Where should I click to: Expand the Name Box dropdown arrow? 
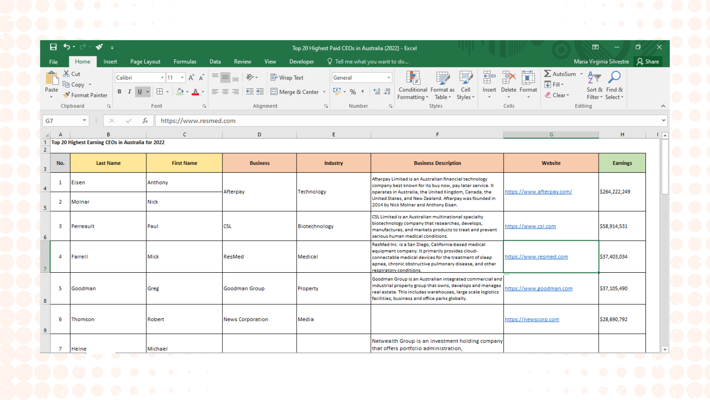(84, 121)
